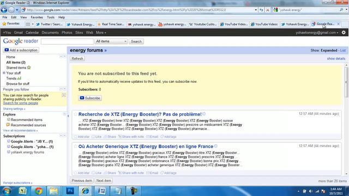The height and width of the screenshot is (196, 349).
Task: Open Manage subscriptions link
Action: point(17,183)
